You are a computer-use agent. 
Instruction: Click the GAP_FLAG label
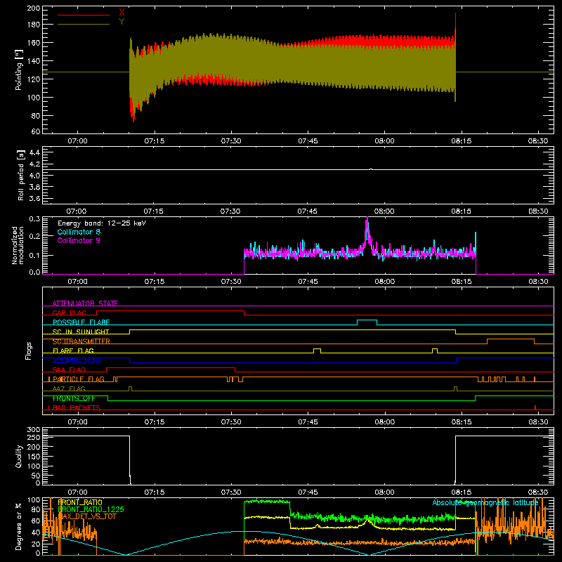69,313
